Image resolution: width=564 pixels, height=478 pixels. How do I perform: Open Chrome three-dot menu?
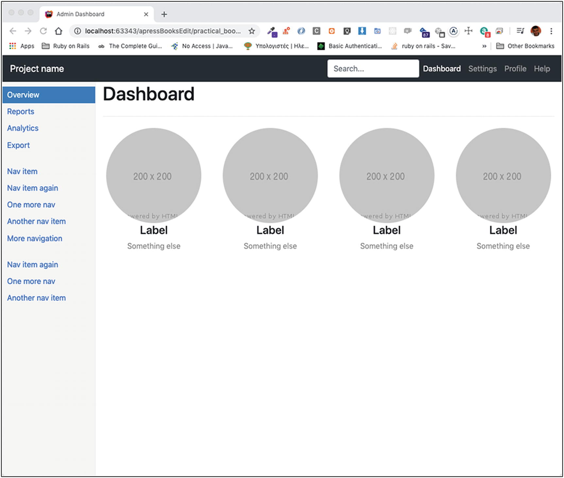(x=551, y=31)
